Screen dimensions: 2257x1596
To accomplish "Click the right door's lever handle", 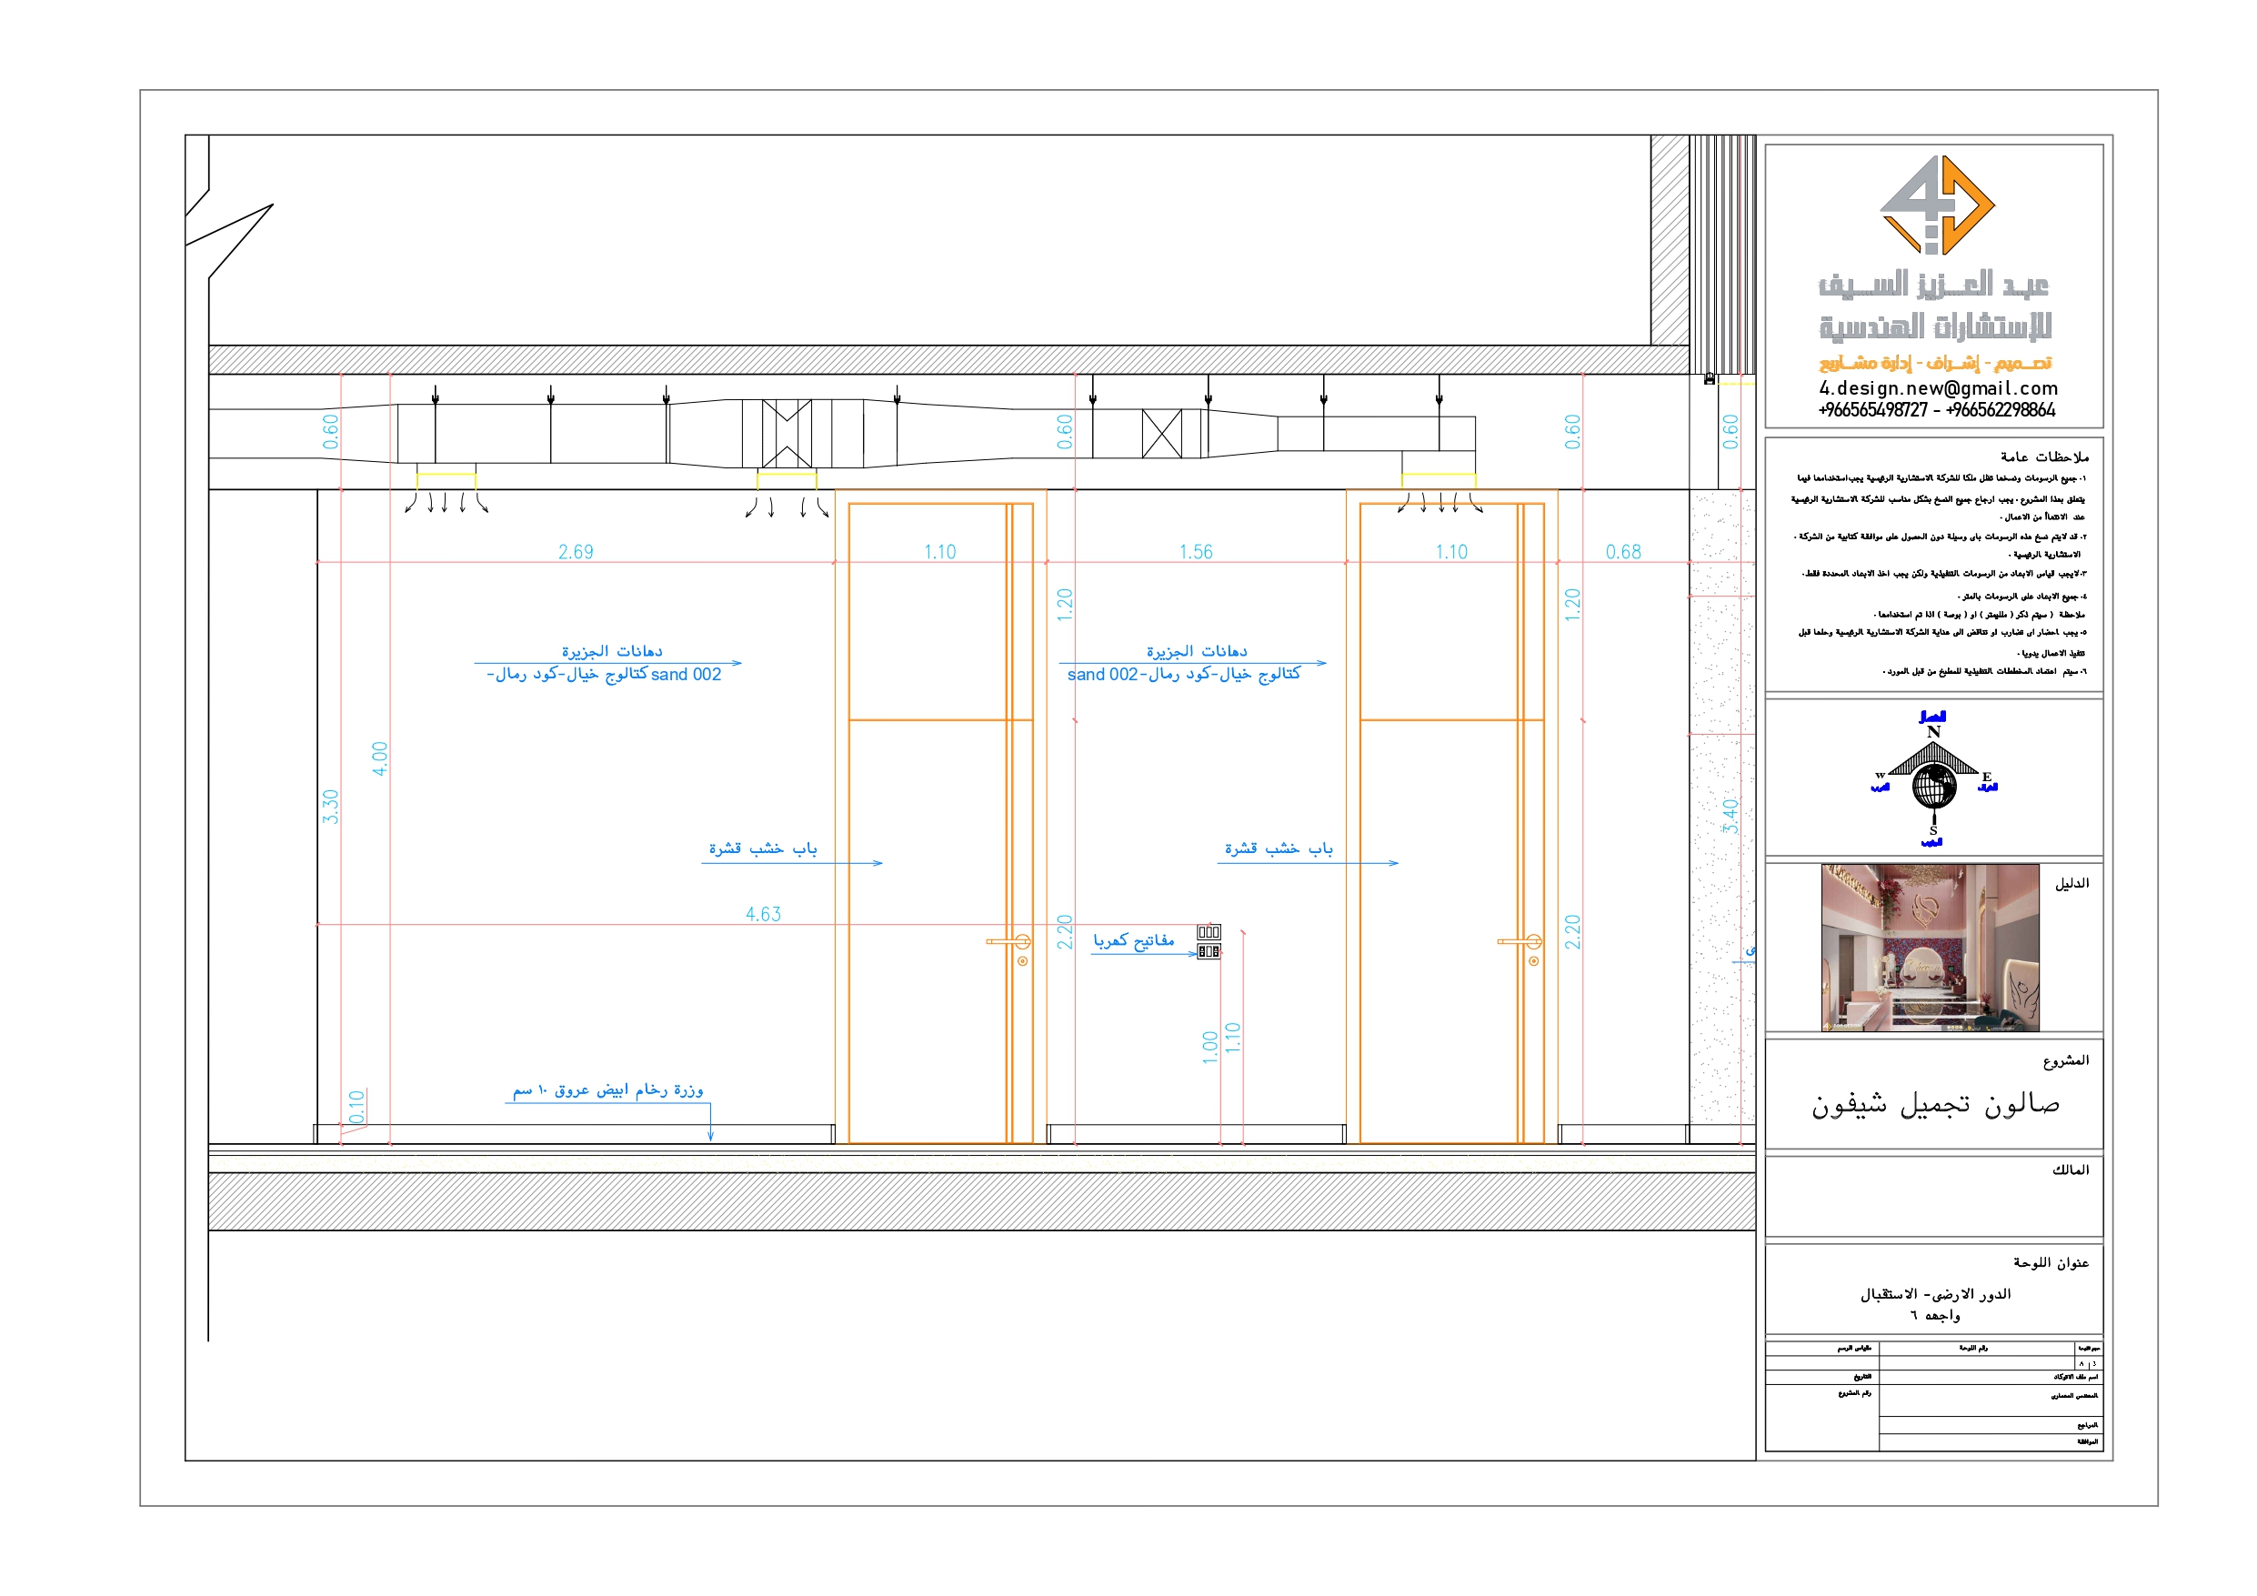I will click(x=1520, y=942).
